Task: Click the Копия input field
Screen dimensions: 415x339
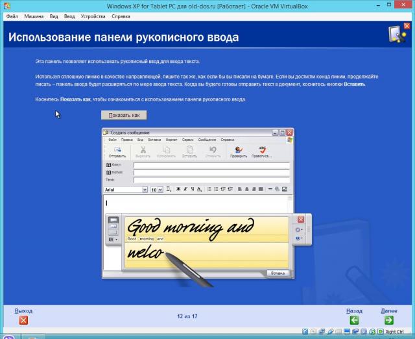Action: click(x=211, y=173)
